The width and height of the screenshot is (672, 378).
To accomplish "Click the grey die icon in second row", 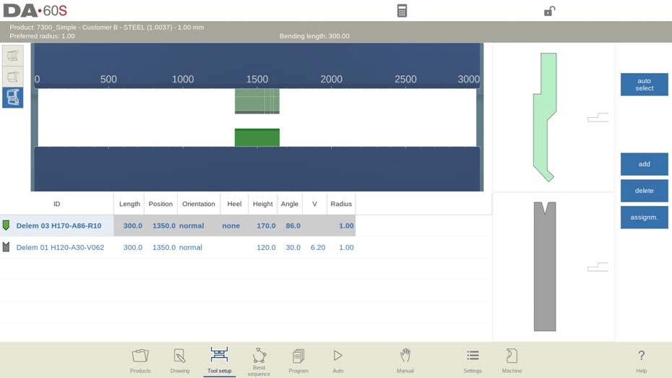I will (x=7, y=247).
